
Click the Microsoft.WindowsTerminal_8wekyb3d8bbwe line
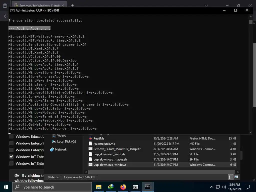point(47,116)
